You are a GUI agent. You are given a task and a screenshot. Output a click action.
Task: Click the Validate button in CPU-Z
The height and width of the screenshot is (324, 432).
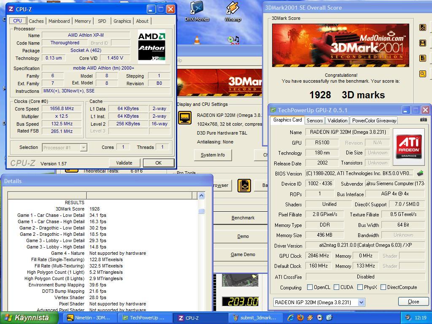(x=124, y=163)
